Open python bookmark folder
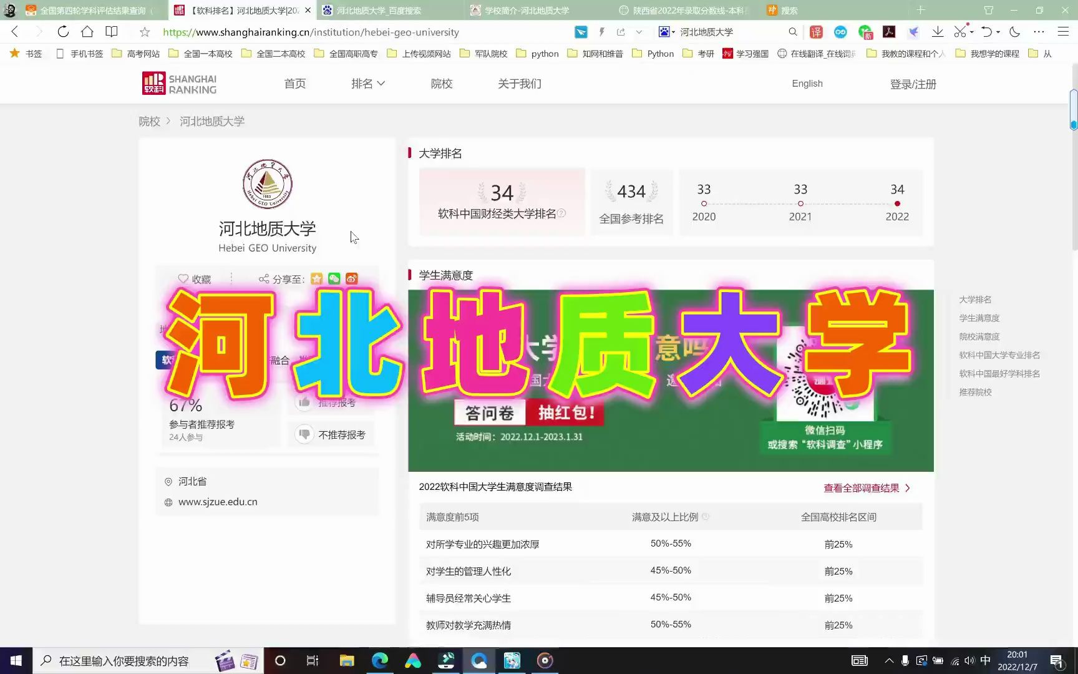This screenshot has width=1078, height=674. 537,54
